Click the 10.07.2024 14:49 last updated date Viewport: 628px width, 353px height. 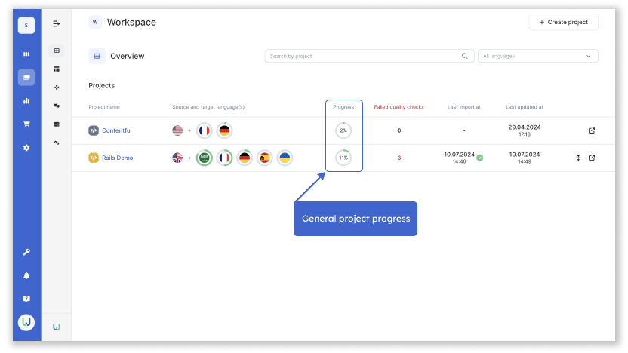coord(525,158)
